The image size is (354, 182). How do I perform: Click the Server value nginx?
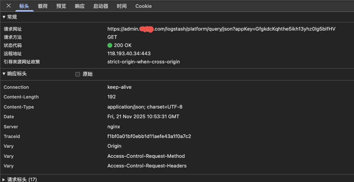(x=114, y=127)
